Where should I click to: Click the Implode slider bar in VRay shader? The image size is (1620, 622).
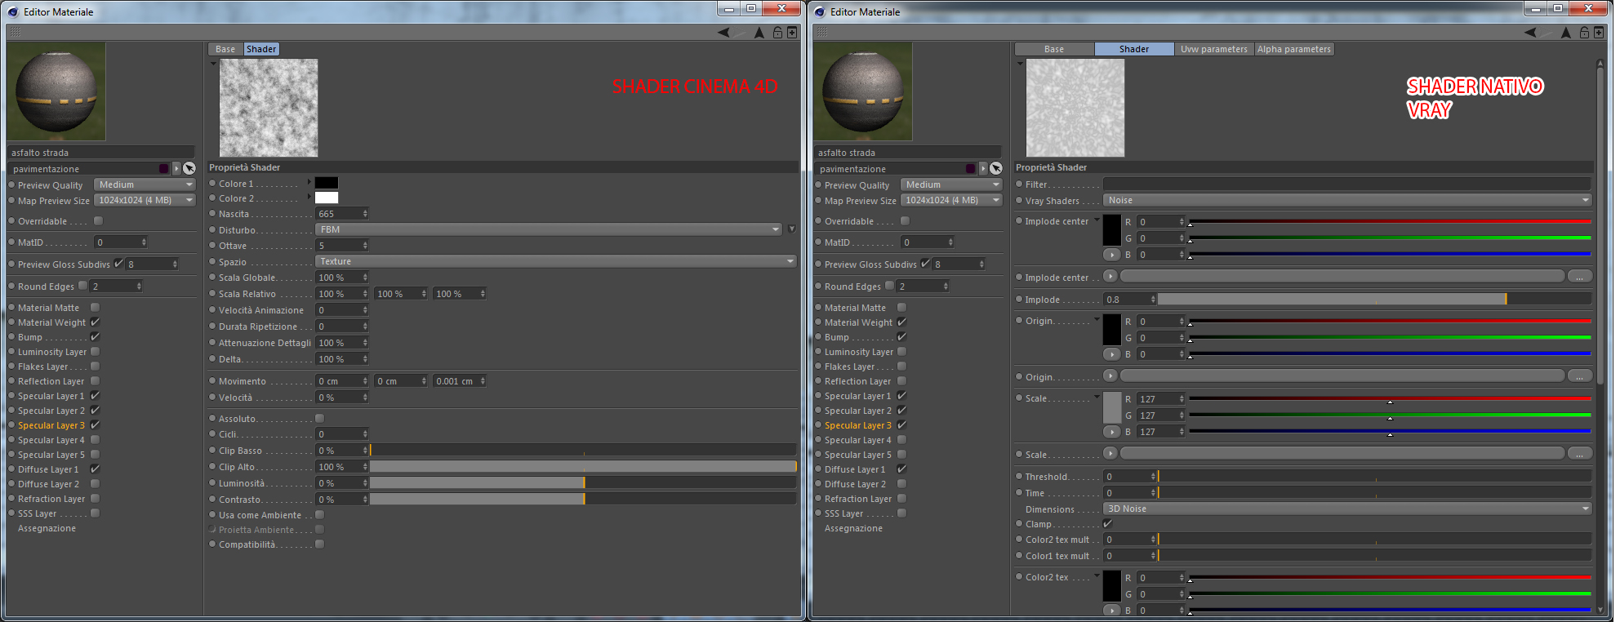(x=1374, y=300)
